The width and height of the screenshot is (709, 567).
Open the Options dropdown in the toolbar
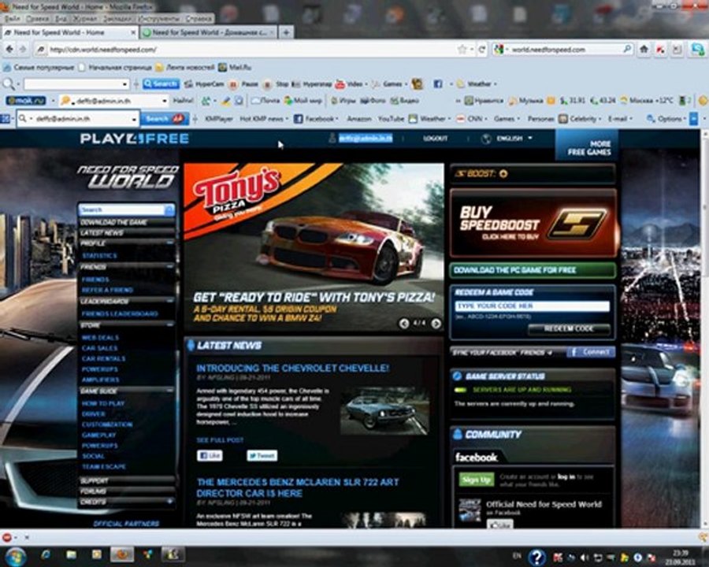pos(666,118)
